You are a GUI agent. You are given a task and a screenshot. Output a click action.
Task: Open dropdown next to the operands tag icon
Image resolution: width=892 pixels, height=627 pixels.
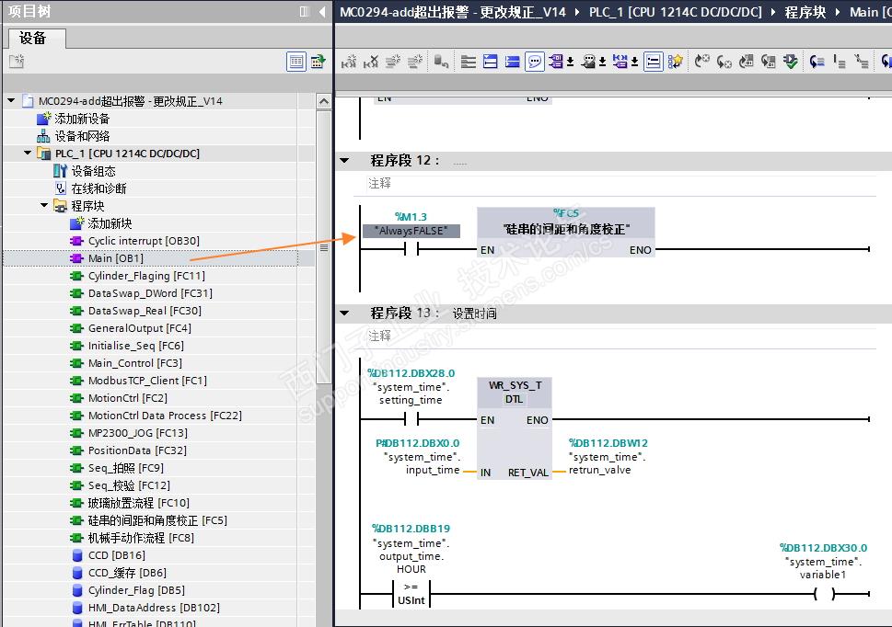click(570, 62)
